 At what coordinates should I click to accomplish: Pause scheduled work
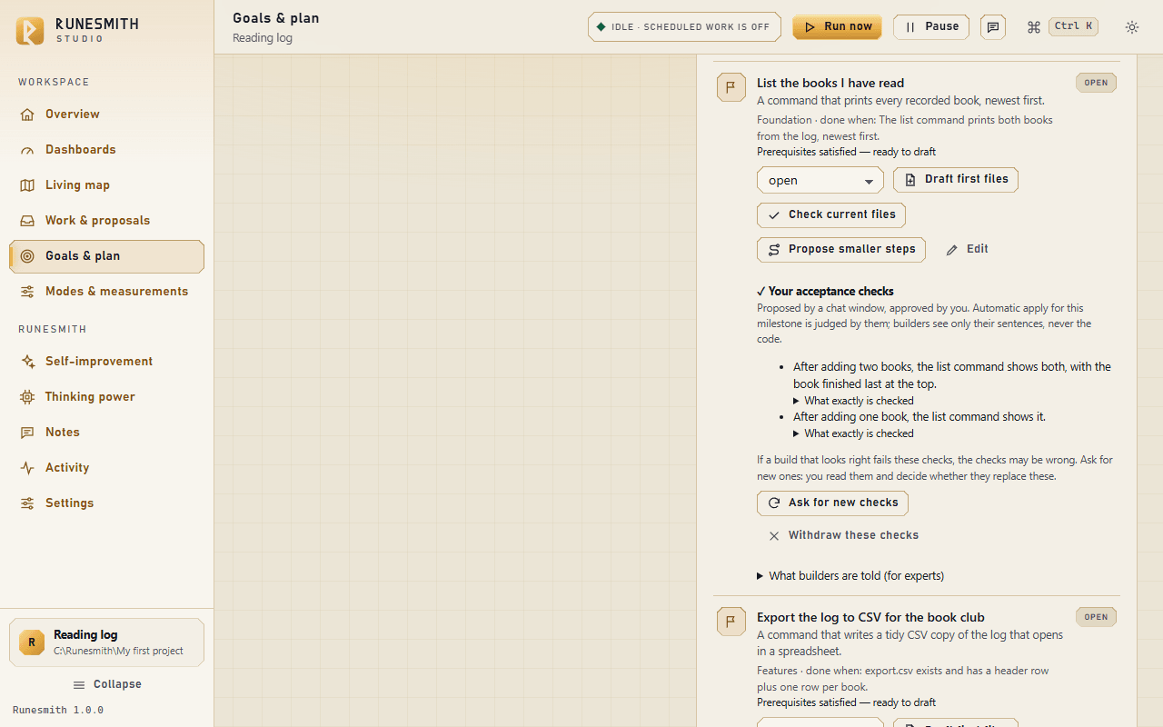pos(931,27)
